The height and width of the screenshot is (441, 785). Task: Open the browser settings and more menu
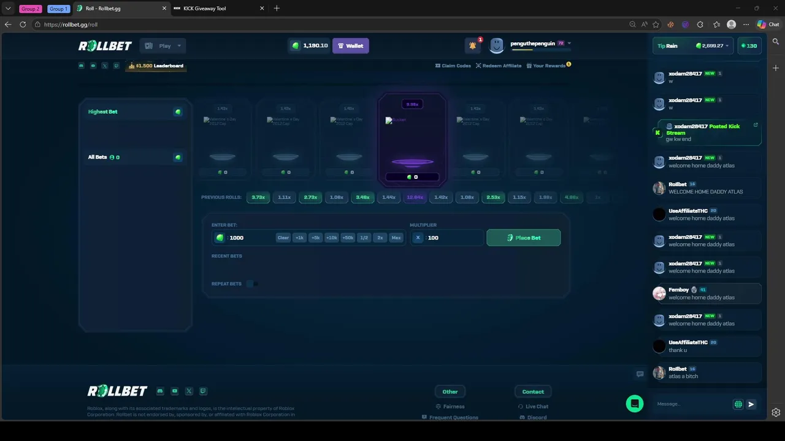(746, 24)
